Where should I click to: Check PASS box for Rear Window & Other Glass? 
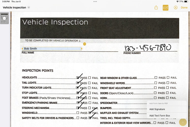pyautogui.click(x=156, y=78)
